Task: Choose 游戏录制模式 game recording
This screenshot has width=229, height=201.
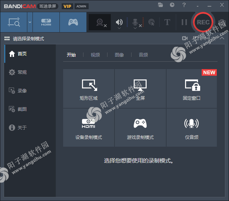Action: click(140, 127)
